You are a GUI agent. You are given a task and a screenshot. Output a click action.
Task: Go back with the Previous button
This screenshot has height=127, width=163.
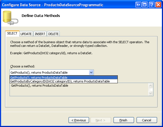79,120
